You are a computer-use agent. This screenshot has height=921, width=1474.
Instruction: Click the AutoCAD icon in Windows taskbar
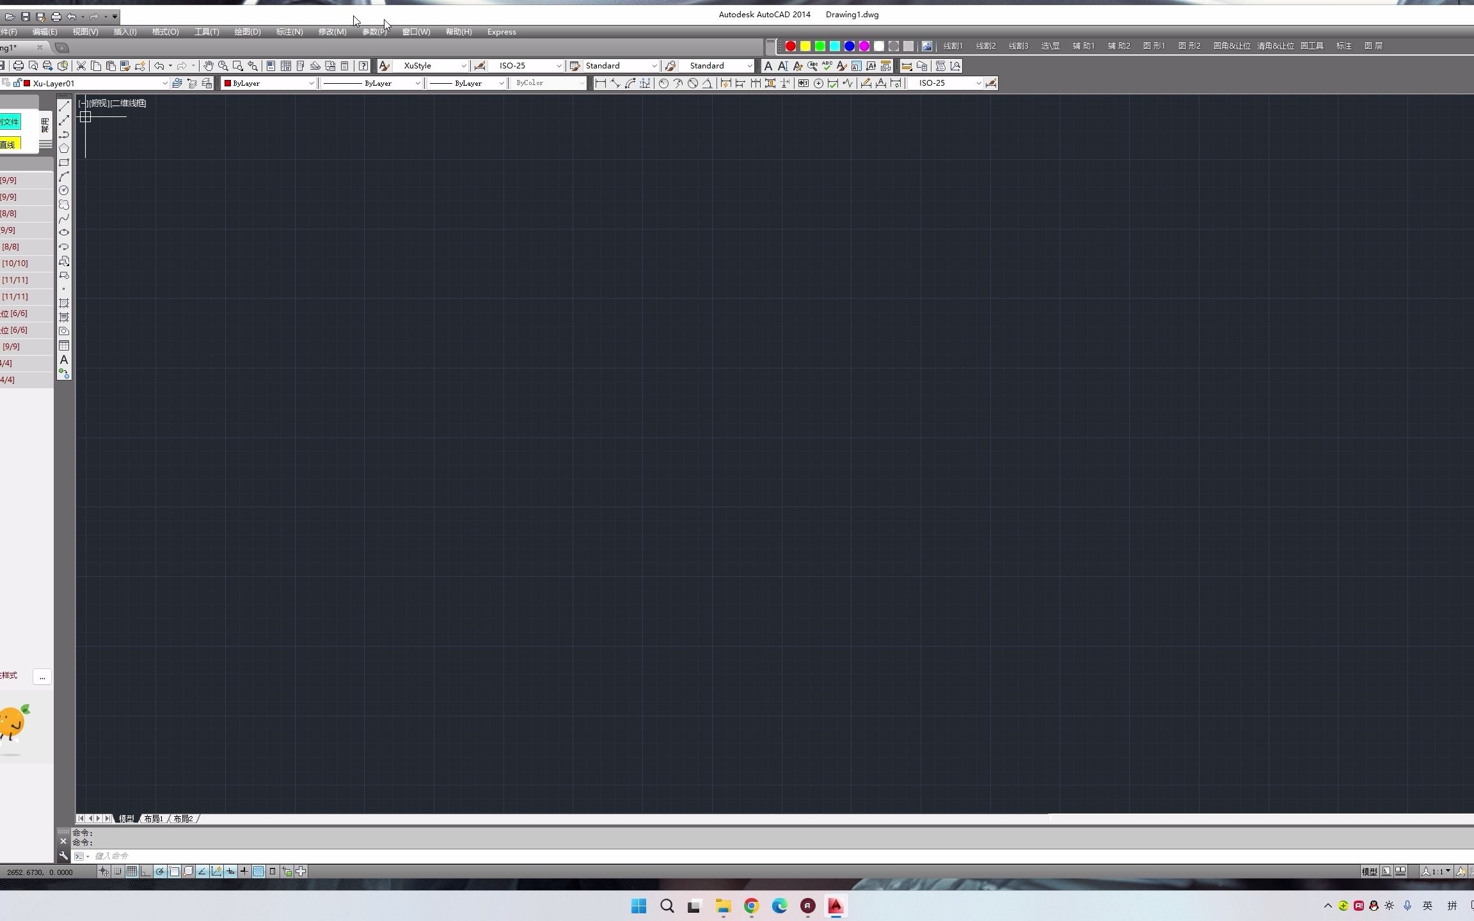coord(836,906)
